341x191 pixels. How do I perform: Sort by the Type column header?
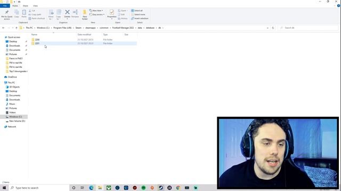coord(105,34)
